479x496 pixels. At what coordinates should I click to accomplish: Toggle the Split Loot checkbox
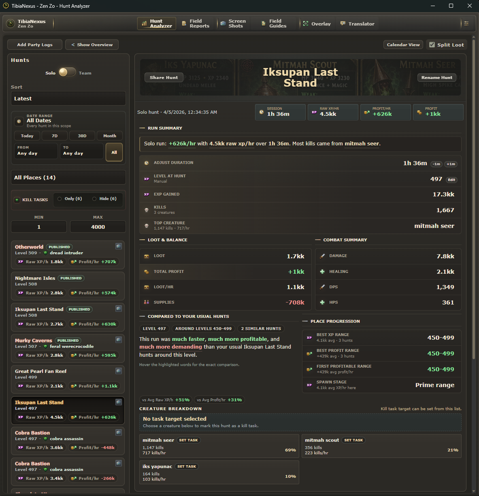pyautogui.click(x=432, y=45)
